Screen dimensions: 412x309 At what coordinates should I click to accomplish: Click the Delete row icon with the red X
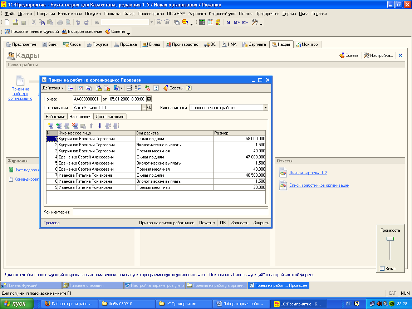75,126
